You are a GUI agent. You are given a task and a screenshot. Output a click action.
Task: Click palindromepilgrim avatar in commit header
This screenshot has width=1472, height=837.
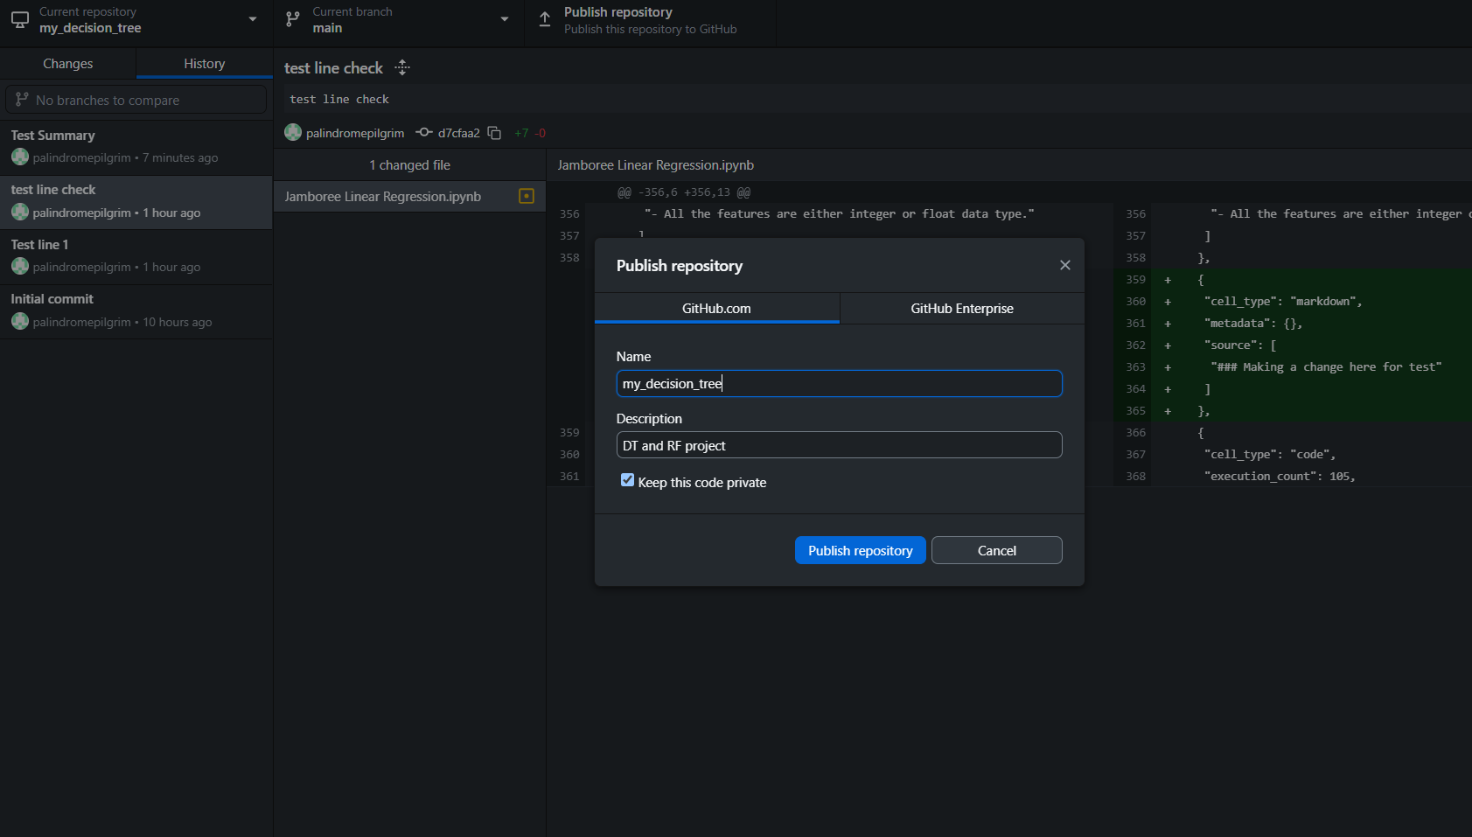coord(293,132)
